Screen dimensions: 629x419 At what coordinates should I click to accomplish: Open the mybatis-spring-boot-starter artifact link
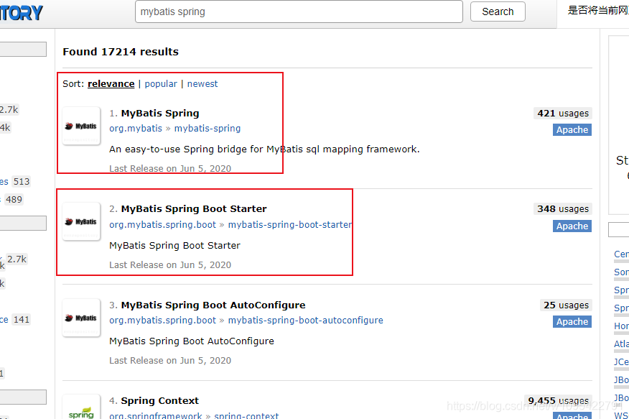point(290,225)
